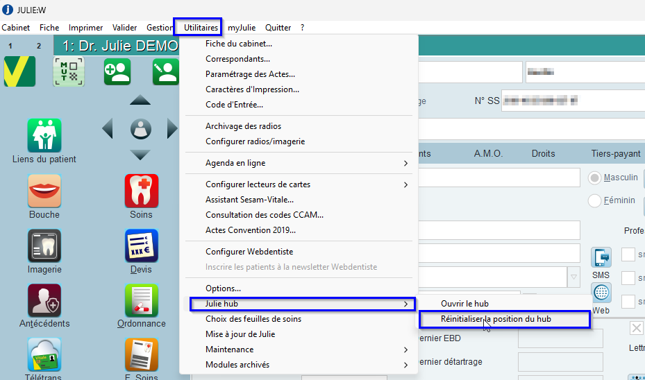Screen dimensions: 645x380
Task: Click the X box above Lettre
Action: (x=637, y=328)
